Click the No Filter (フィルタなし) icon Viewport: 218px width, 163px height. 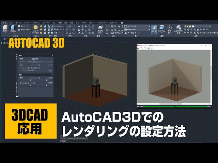(x=161, y=29)
